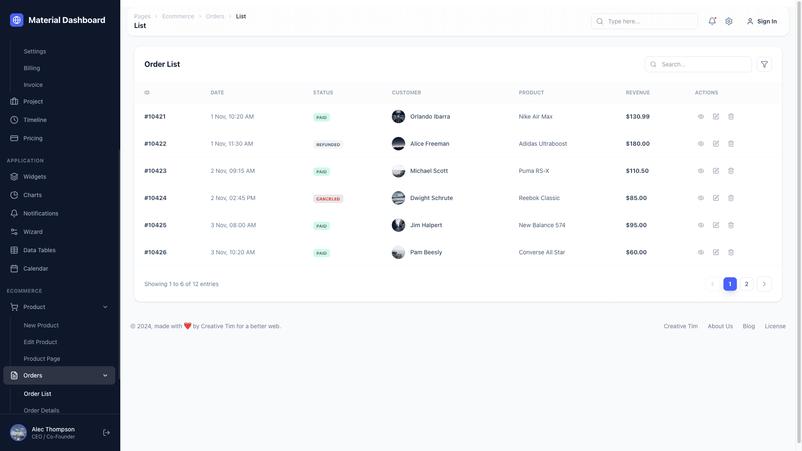Open the Calendar from the sidebar

(14, 269)
